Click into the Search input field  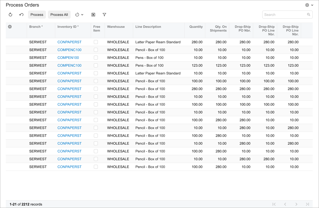point(284,15)
